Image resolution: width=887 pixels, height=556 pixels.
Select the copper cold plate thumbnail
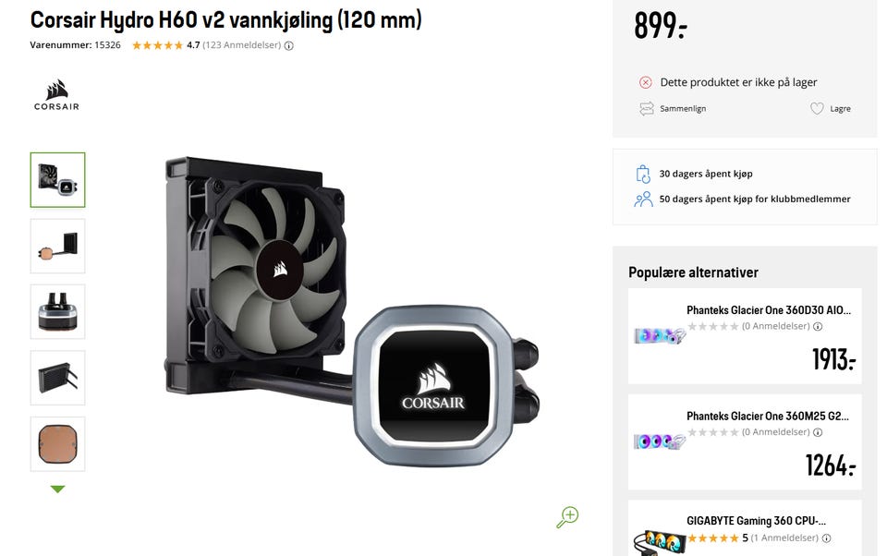pyautogui.click(x=57, y=444)
